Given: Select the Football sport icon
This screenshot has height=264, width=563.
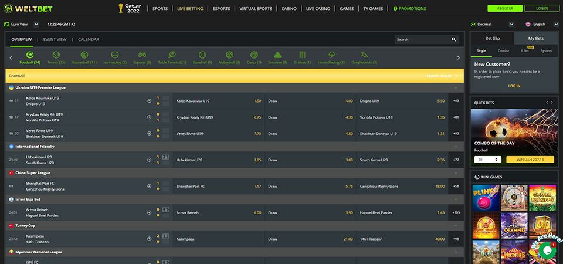Looking at the screenshot, I should pos(30,55).
